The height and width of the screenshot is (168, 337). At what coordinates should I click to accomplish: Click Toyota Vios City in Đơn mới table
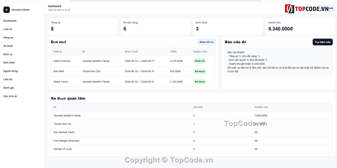pyautogui.click(x=91, y=71)
